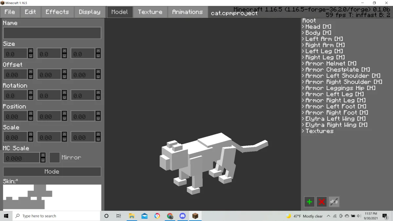Open Discord from the taskbar
Viewport: 393px width, 221px height.
pyautogui.click(x=183, y=216)
